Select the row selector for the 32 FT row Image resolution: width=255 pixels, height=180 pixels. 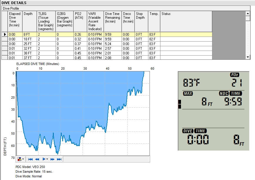(x=5, y=49)
